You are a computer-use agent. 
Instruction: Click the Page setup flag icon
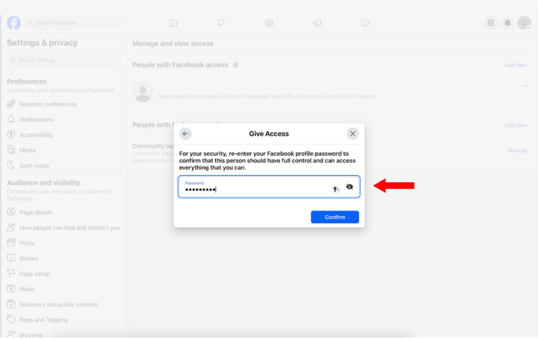pos(11,273)
